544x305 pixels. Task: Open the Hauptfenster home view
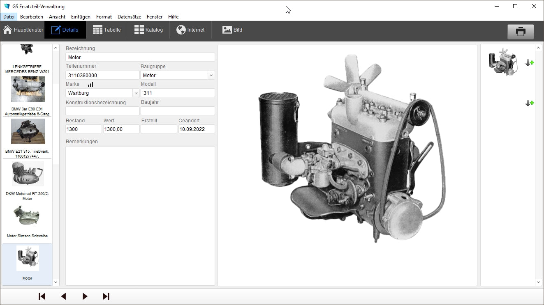pyautogui.click(x=23, y=30)
